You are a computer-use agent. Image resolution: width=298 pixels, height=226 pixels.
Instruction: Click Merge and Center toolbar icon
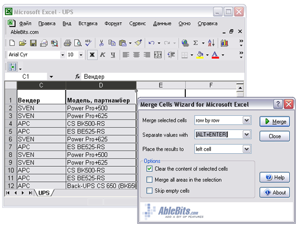point(158,55)
